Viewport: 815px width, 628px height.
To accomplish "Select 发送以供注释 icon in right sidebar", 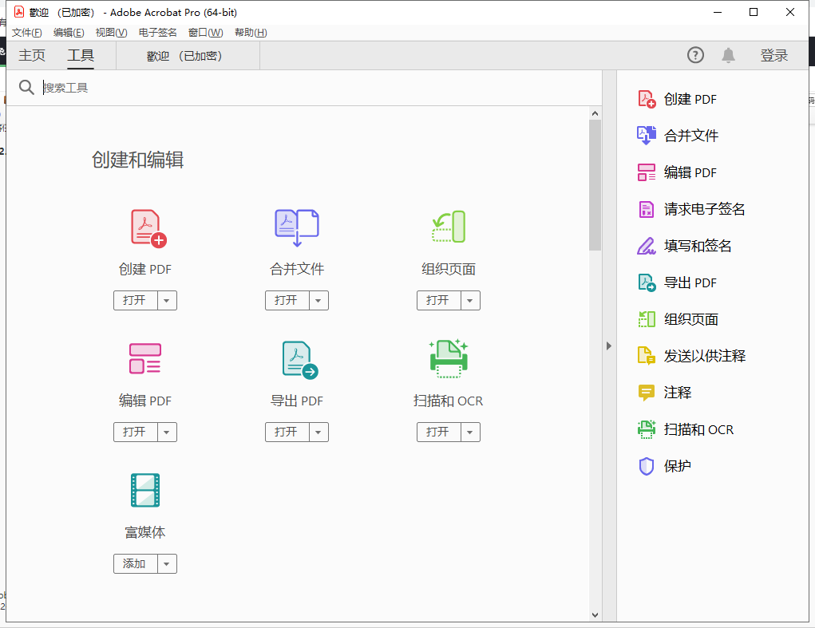I will (x=646, y=356).
